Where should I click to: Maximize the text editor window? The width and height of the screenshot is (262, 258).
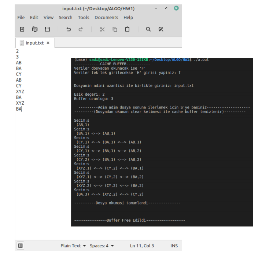tap(166, 8)
